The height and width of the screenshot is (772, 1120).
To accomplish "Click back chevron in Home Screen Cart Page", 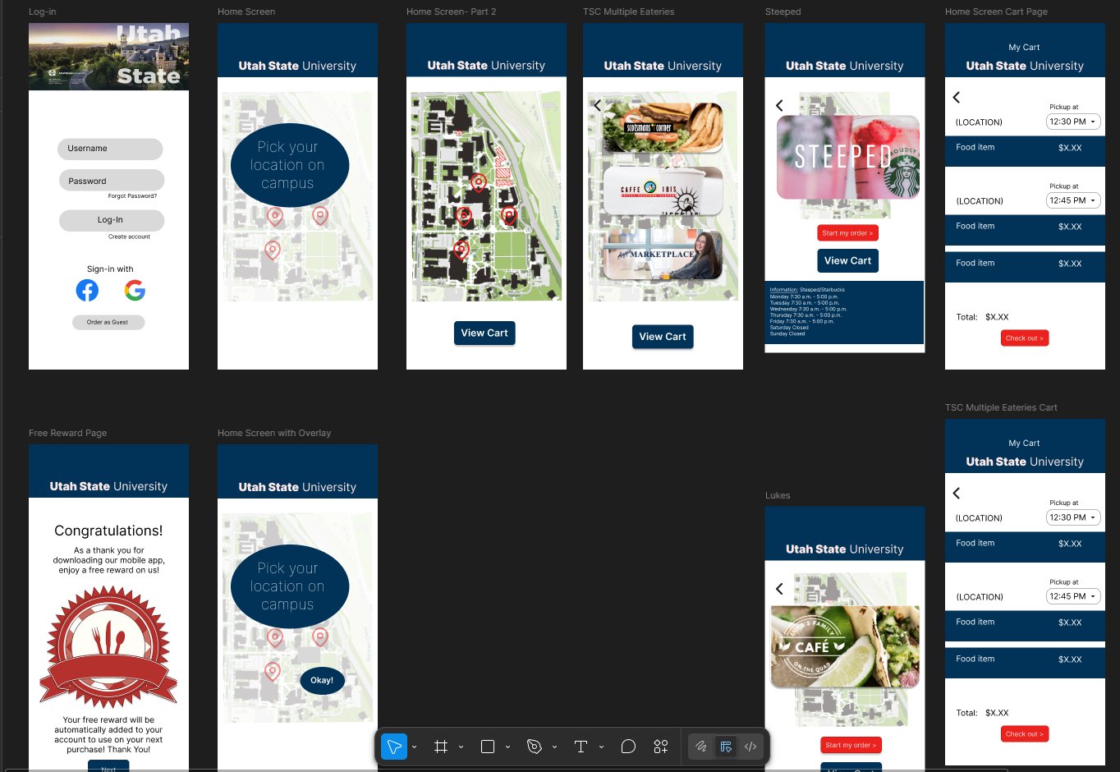I will pyautogui.click(x=956, y=97).
